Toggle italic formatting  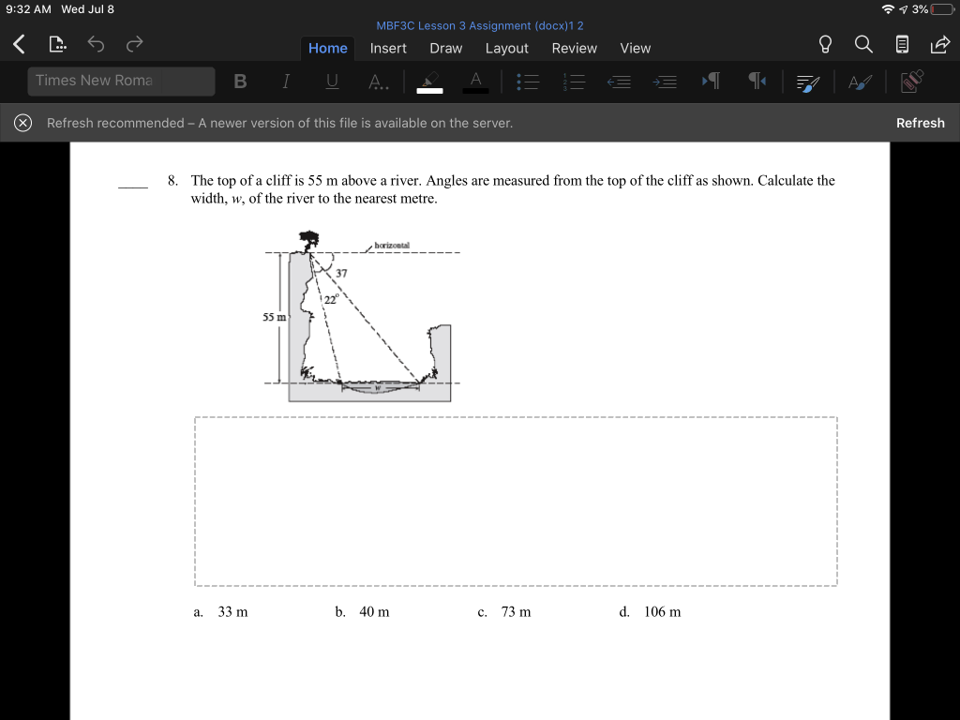point(285,82)
